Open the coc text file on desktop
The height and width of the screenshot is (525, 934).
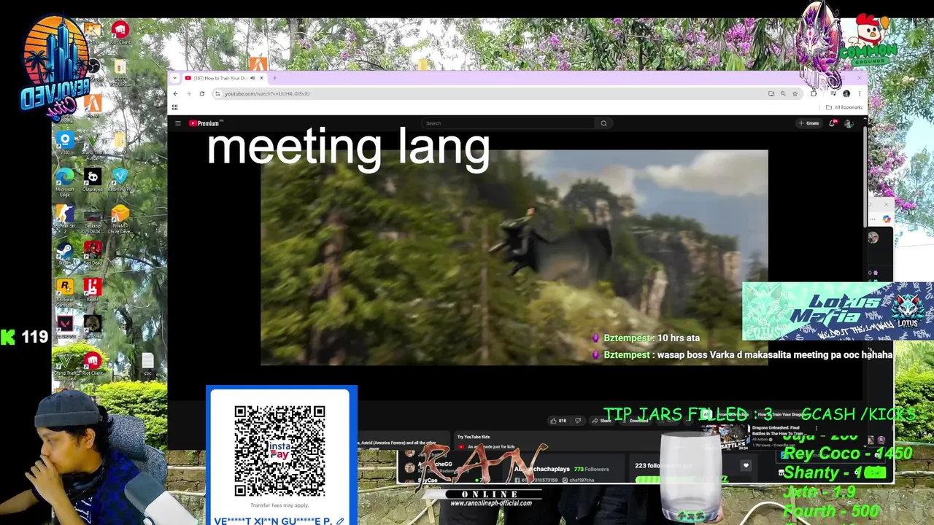pyautogui.click(x=147, y=365)
